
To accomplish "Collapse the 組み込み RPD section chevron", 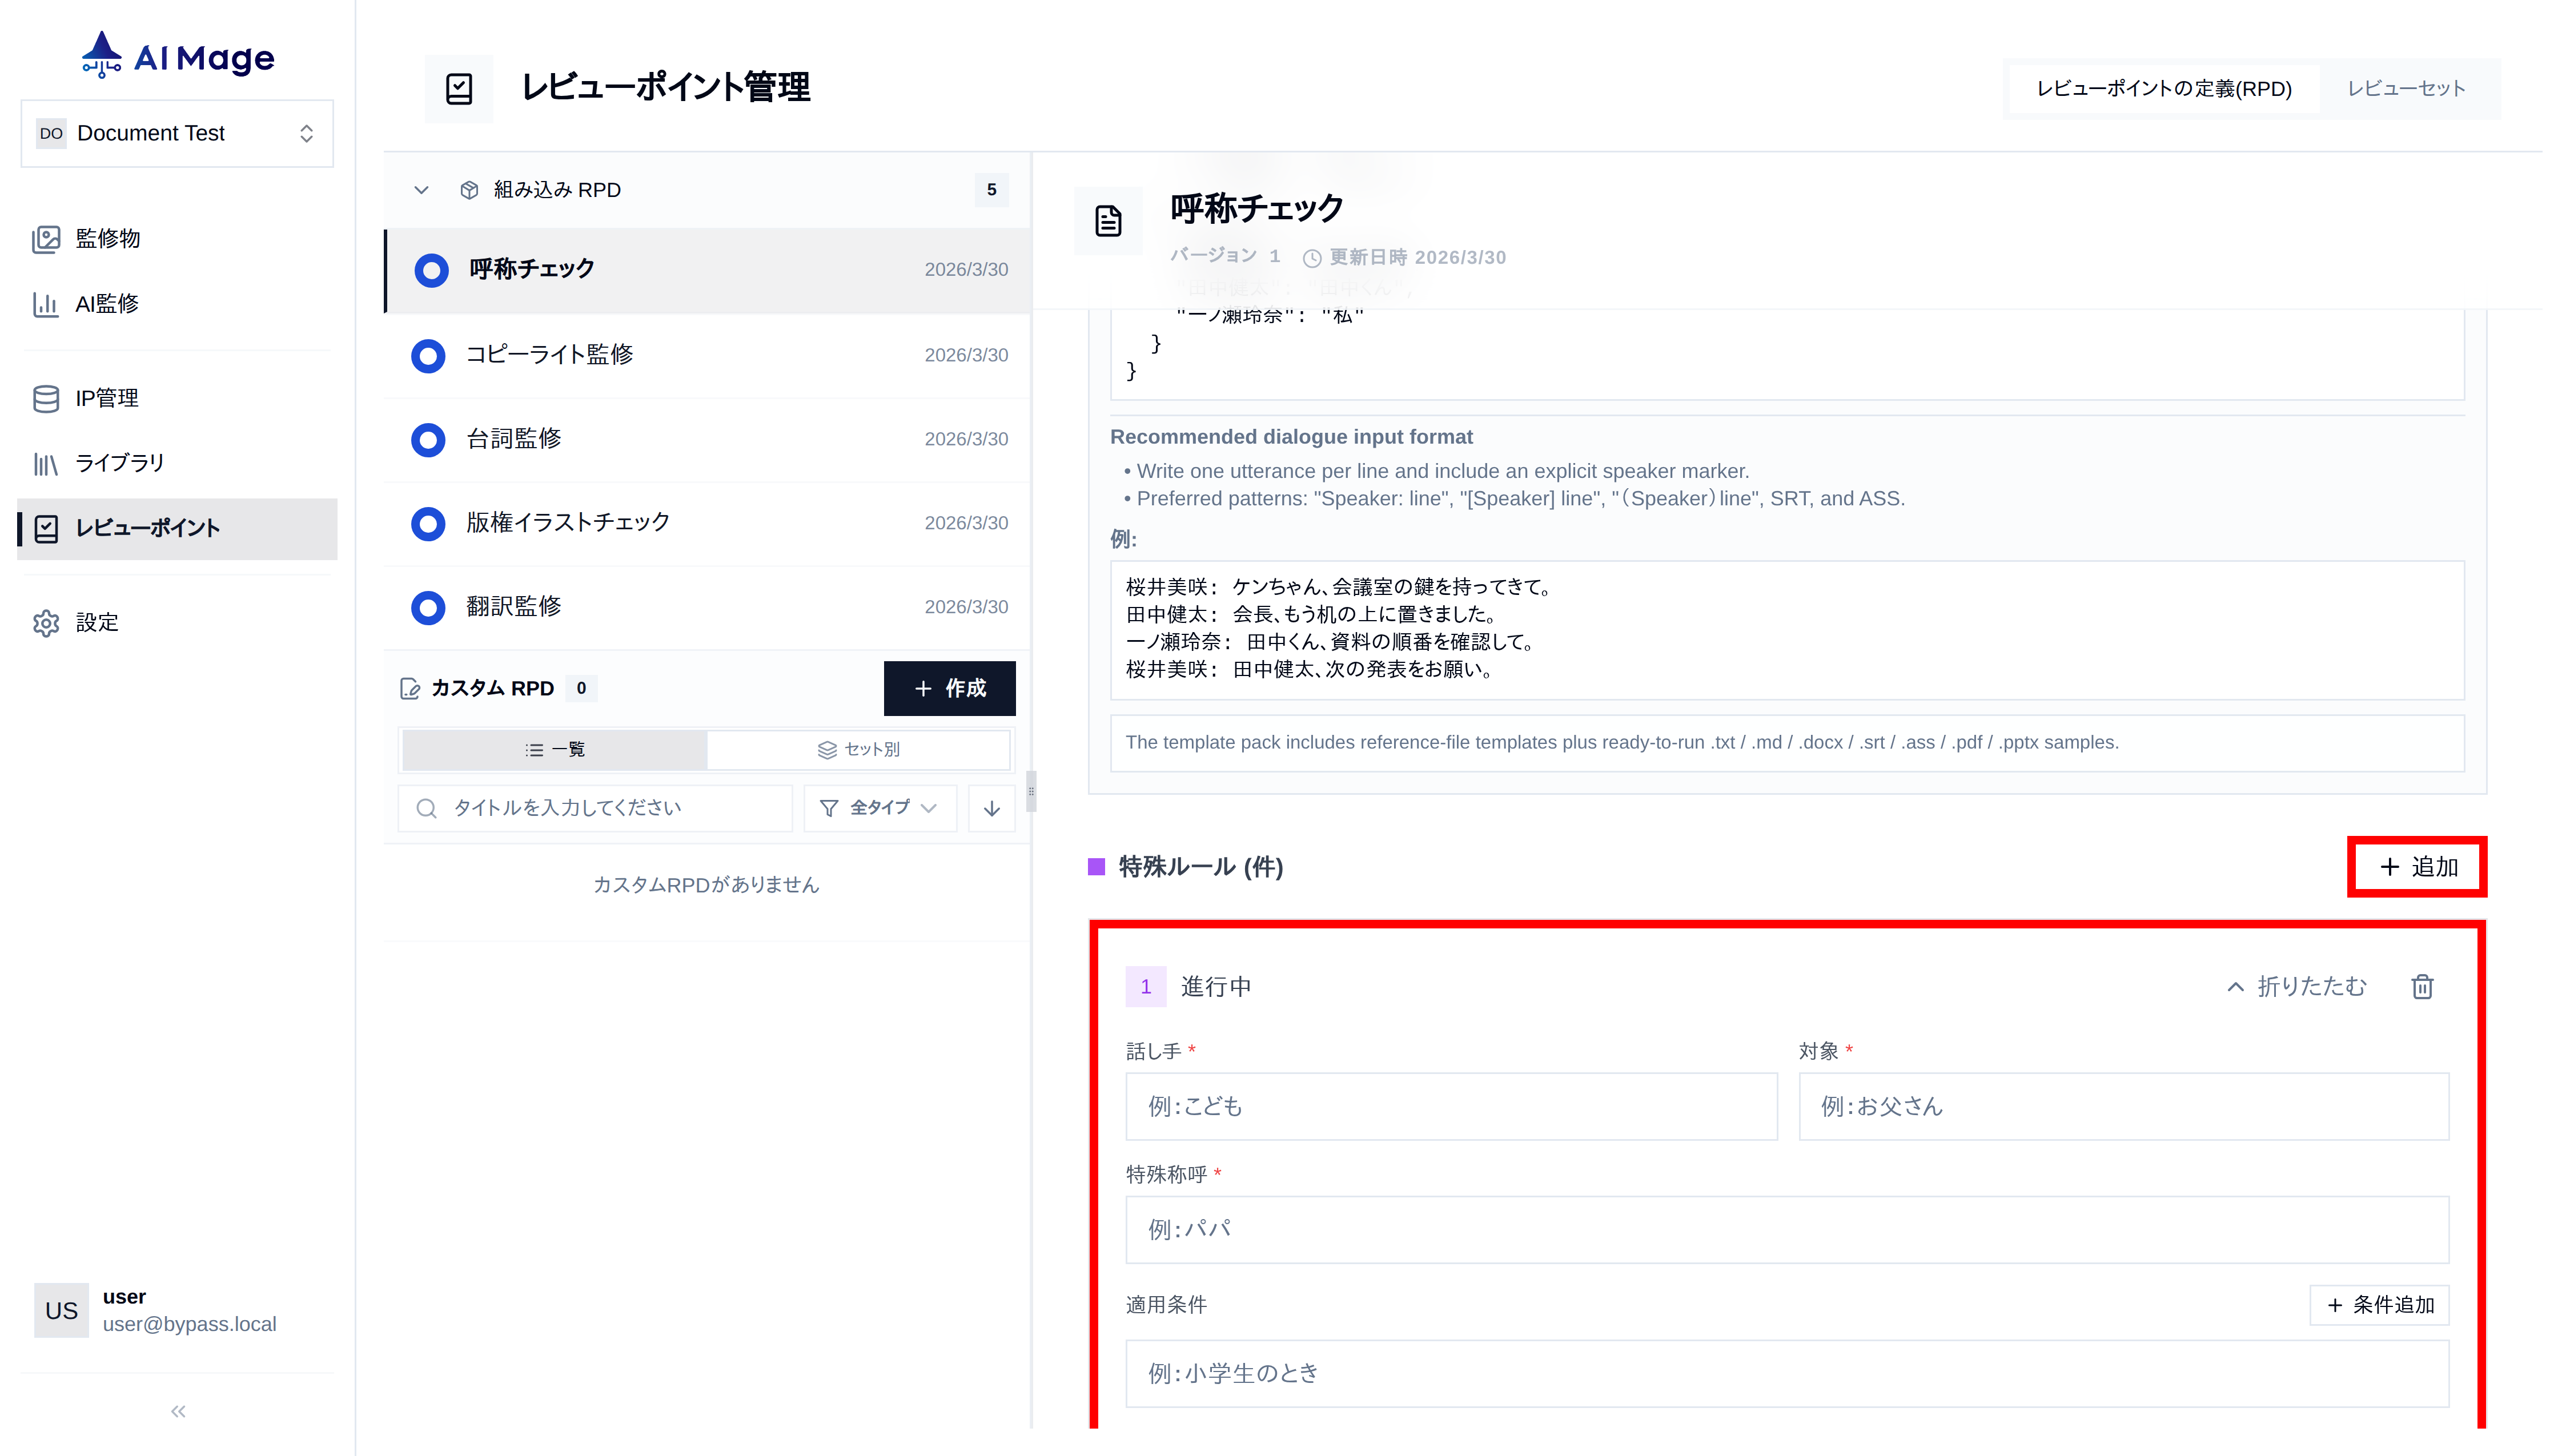I will (421, 190).
